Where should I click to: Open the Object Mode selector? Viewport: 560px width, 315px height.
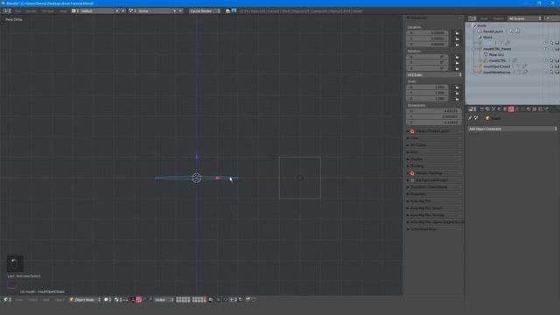85,299
